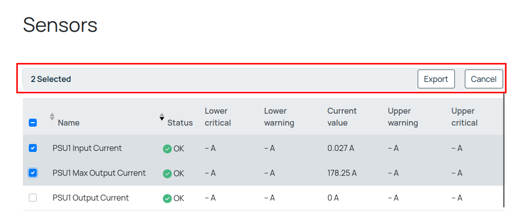Check the PSU1 Output Current checkbox
The width and height of the screenshot is (515, 213).
click(x=33, y=198)
